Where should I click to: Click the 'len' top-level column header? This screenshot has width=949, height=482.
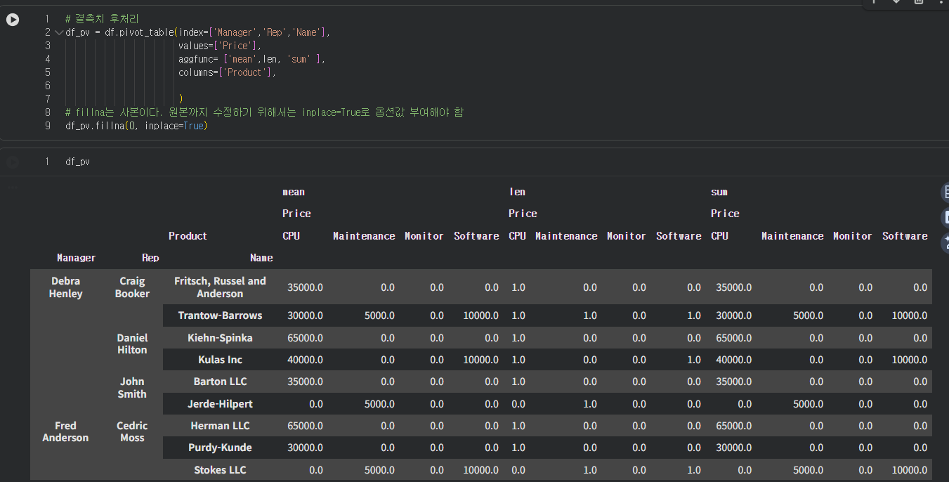click(x=517, y=192)
